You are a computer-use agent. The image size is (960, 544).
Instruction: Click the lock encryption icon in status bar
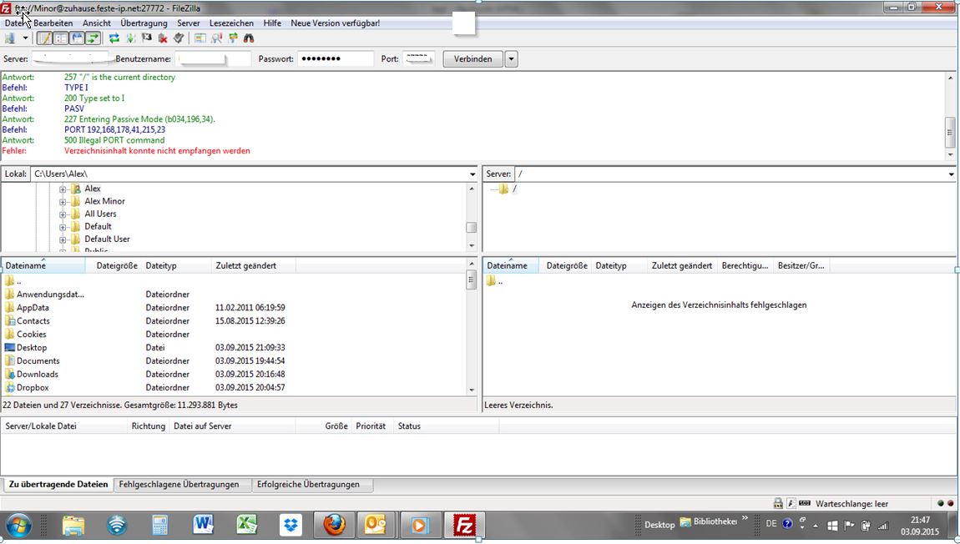[778, 503]
